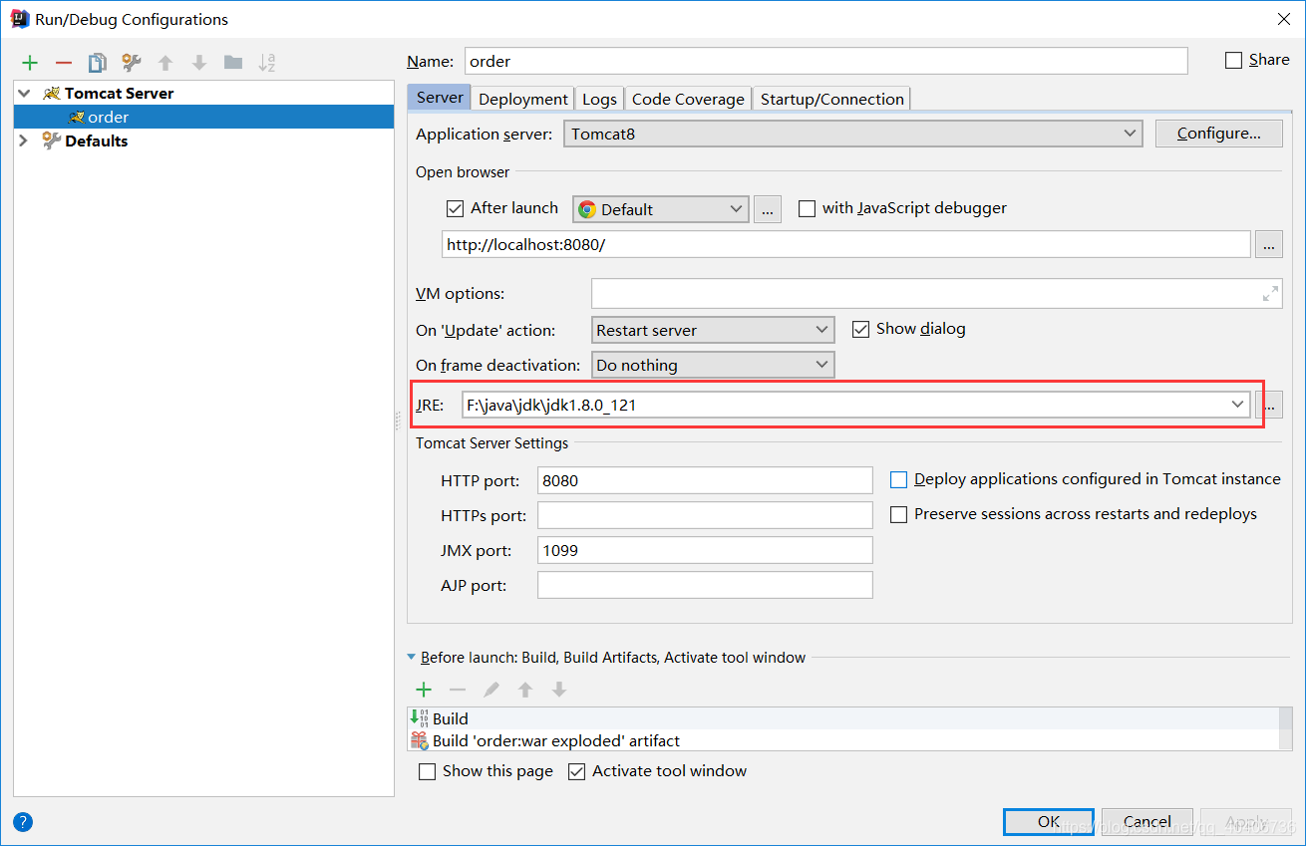Open the Application server dropdown
Image resolution: width=1306 pixels, height=846 pixels.
pyautogui.click(x=1129, y=133)
